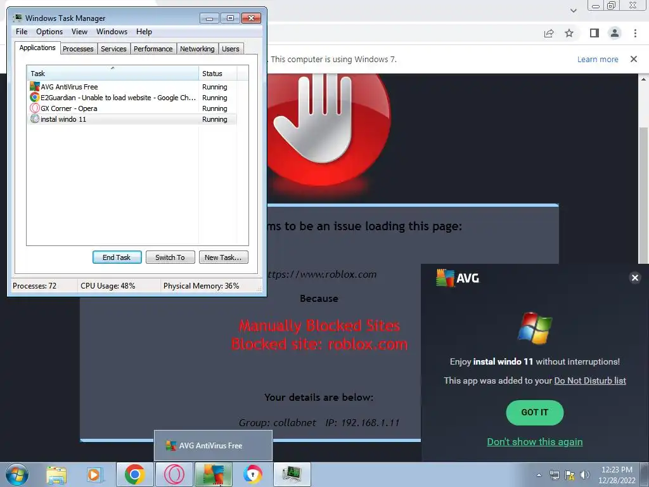Image resolution: width=649 pixels, height=487 pixels.
Task: Click CPU Usage: 48% in status bar
Action: pyautogui.click(x=108, y=286)
